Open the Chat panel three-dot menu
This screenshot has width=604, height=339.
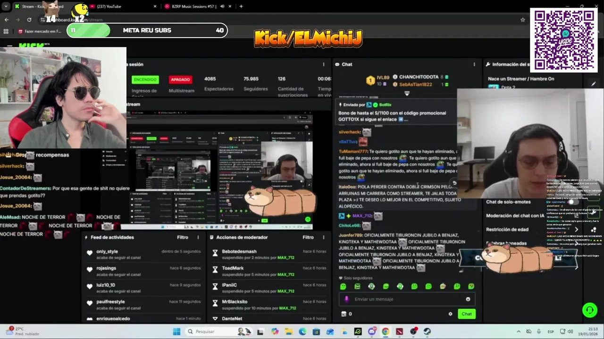(474, 65)
